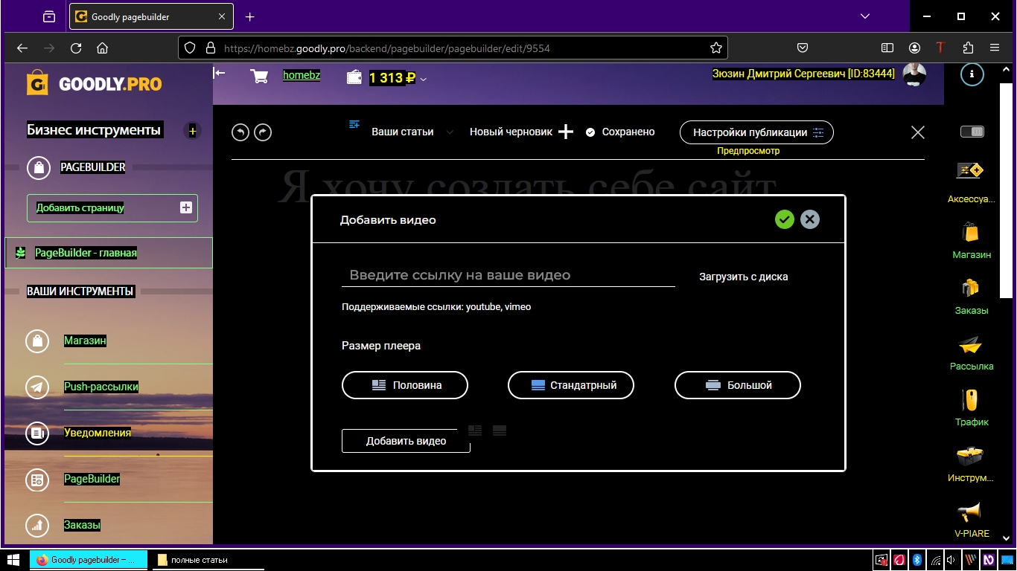Click Загрузить с диска to upload a video

tap(743, 277)
